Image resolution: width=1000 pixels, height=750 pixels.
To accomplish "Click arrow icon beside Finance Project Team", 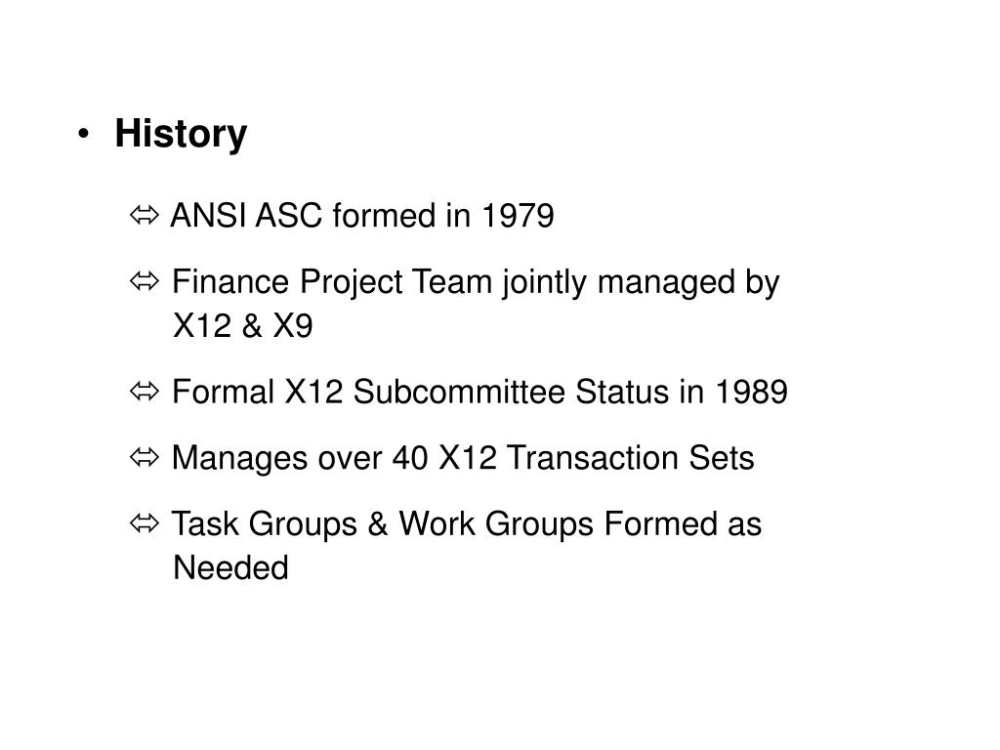I will click(145, 280).
